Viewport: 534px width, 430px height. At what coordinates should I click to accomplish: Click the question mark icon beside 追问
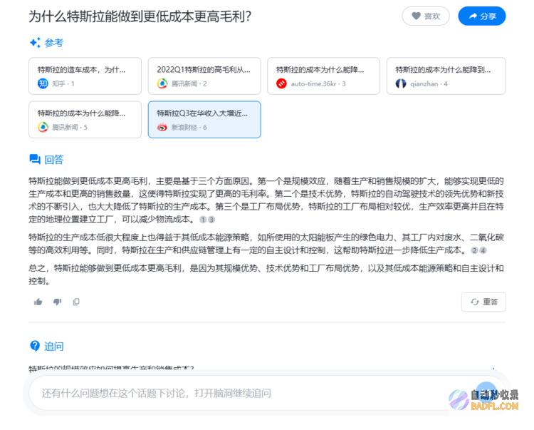coord(35,346)
